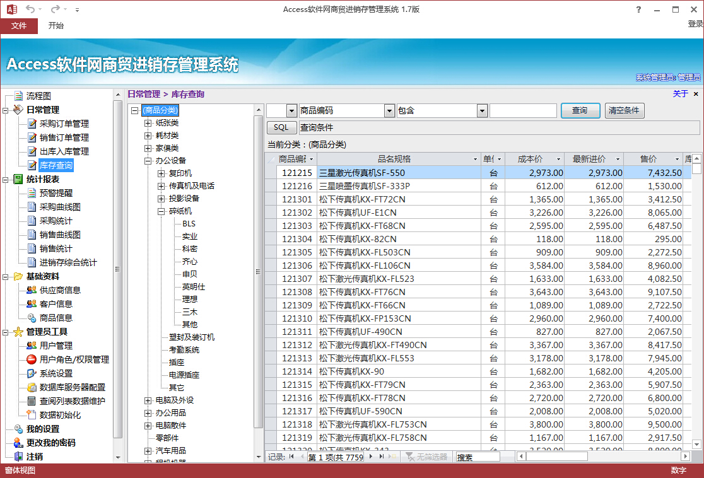Click the Redo arrow icon
Image resolution: width=704 pixels, height=478 pixels.
(x=56, y=9)
